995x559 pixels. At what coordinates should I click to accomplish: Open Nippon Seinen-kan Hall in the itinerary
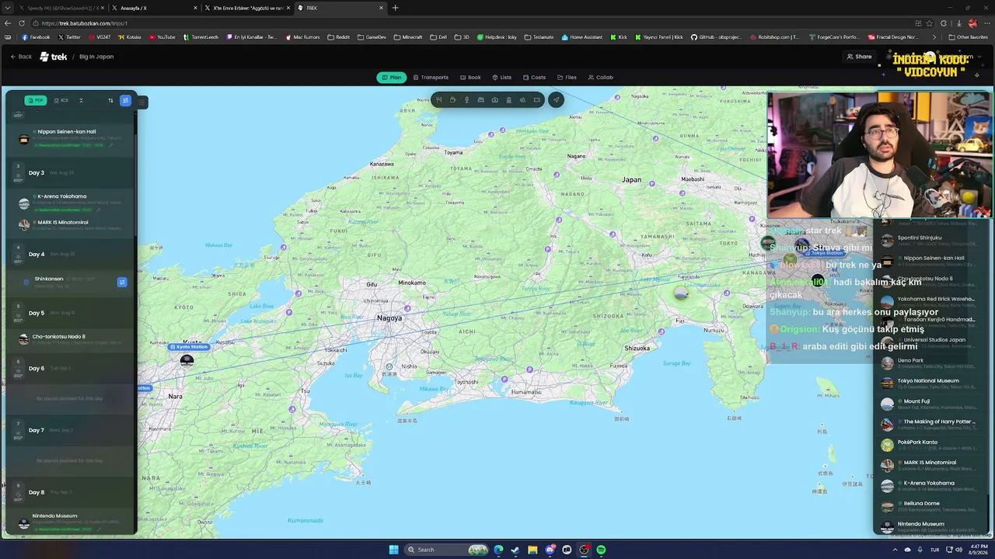(x=71, y=138)
